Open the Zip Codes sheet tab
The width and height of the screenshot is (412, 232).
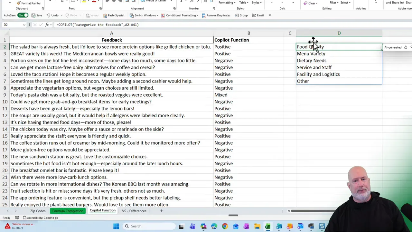click(x=38, y=211)
